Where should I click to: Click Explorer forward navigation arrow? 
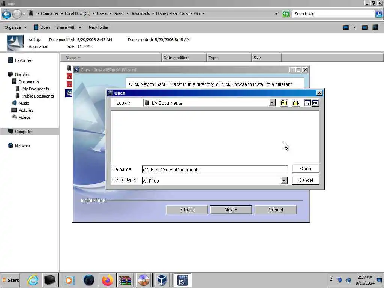pos(17,14)
